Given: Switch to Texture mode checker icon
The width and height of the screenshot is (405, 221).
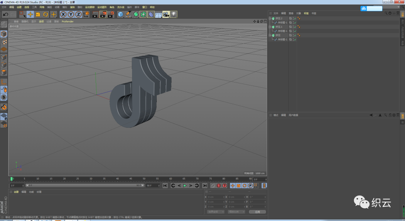Looking at the screenshot, I should [4, 42].
